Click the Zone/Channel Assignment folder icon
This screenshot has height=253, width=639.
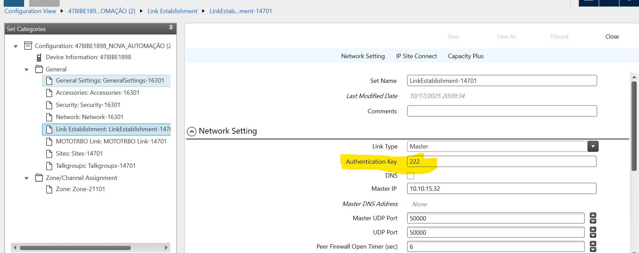[39, 178]
